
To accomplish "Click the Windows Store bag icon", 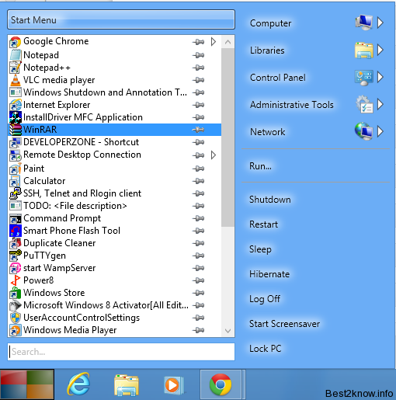I will (x=16, y=293).
